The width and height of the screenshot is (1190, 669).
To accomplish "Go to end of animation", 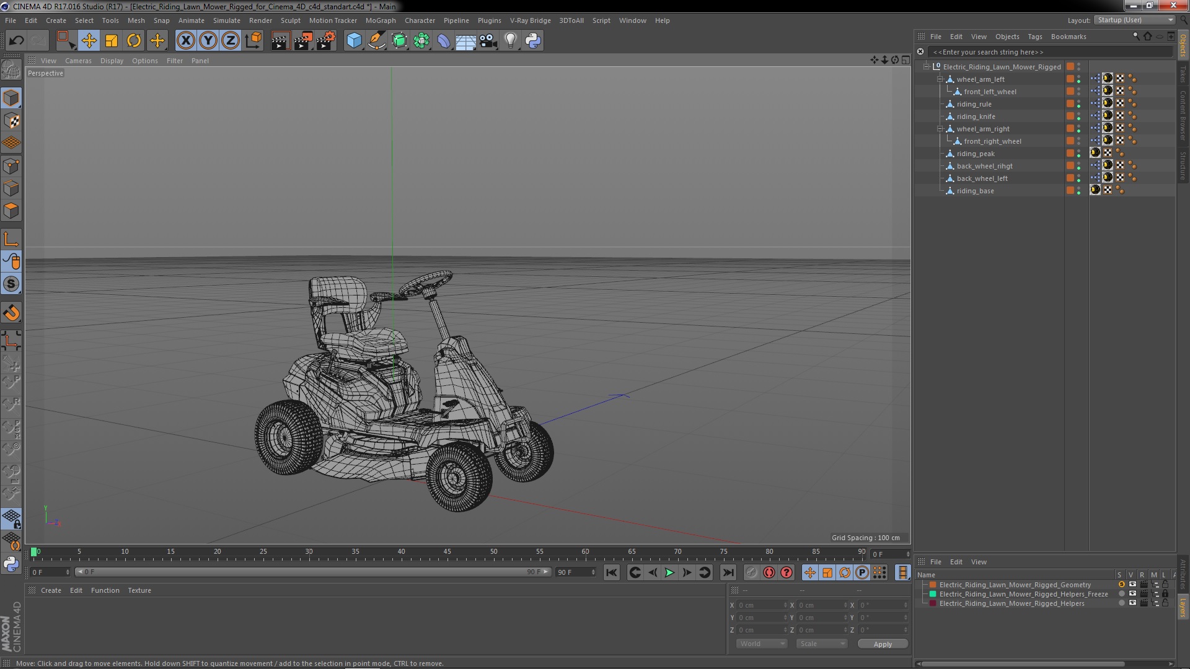I will tap(728, 573).
